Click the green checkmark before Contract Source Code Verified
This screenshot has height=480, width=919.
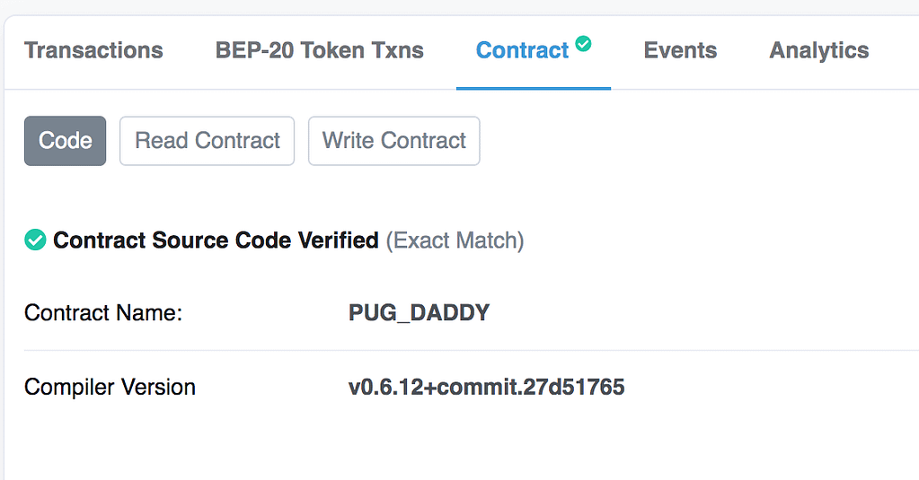tap(35, 240)
